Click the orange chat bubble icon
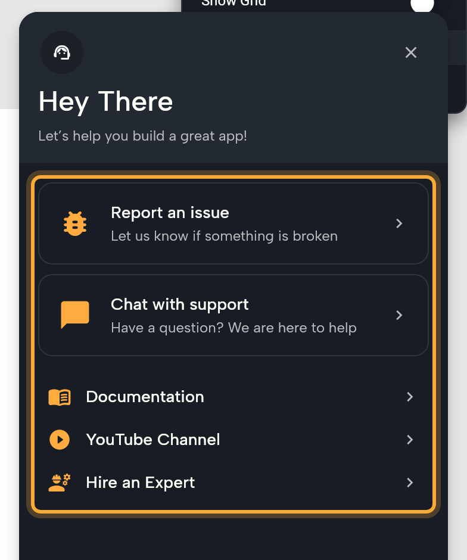 coord(75,315)
